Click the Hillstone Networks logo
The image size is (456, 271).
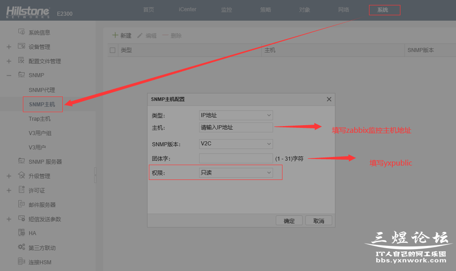tap(28, 12)
